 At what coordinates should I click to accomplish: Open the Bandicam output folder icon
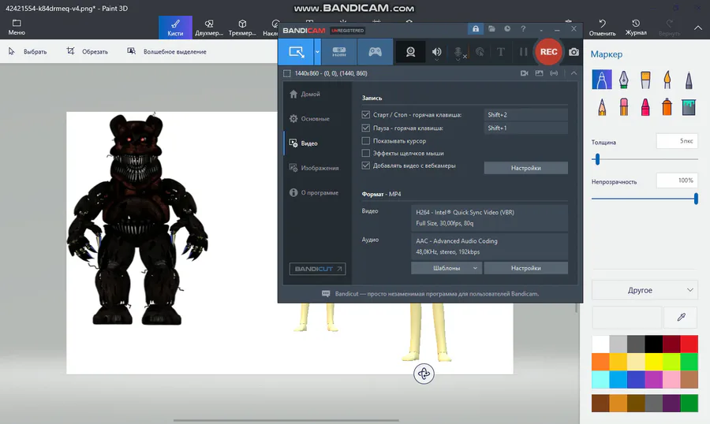491,29
